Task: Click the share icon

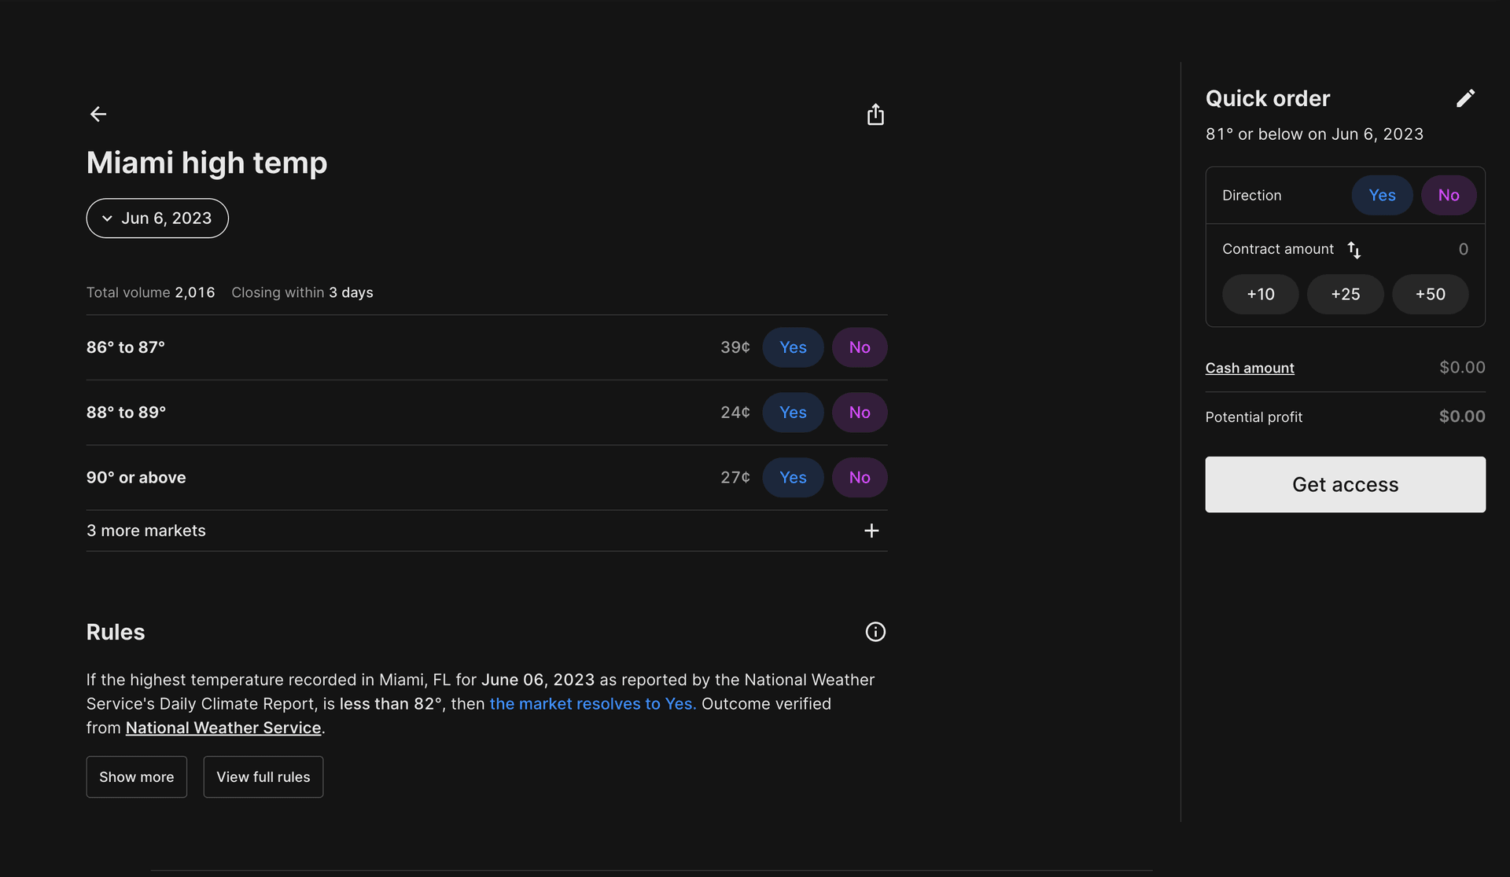Action: tap(875, 116)
